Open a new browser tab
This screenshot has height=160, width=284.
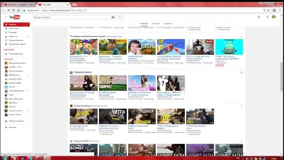(x=74, y=5)
